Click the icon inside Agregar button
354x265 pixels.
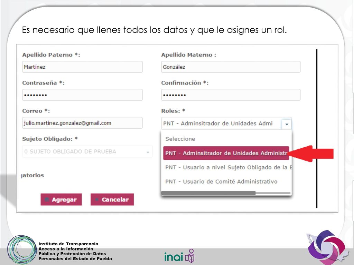click(47, 199)
